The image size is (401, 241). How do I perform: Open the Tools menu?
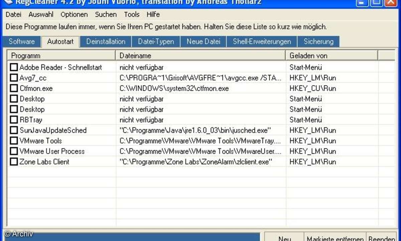coord(132,14)
